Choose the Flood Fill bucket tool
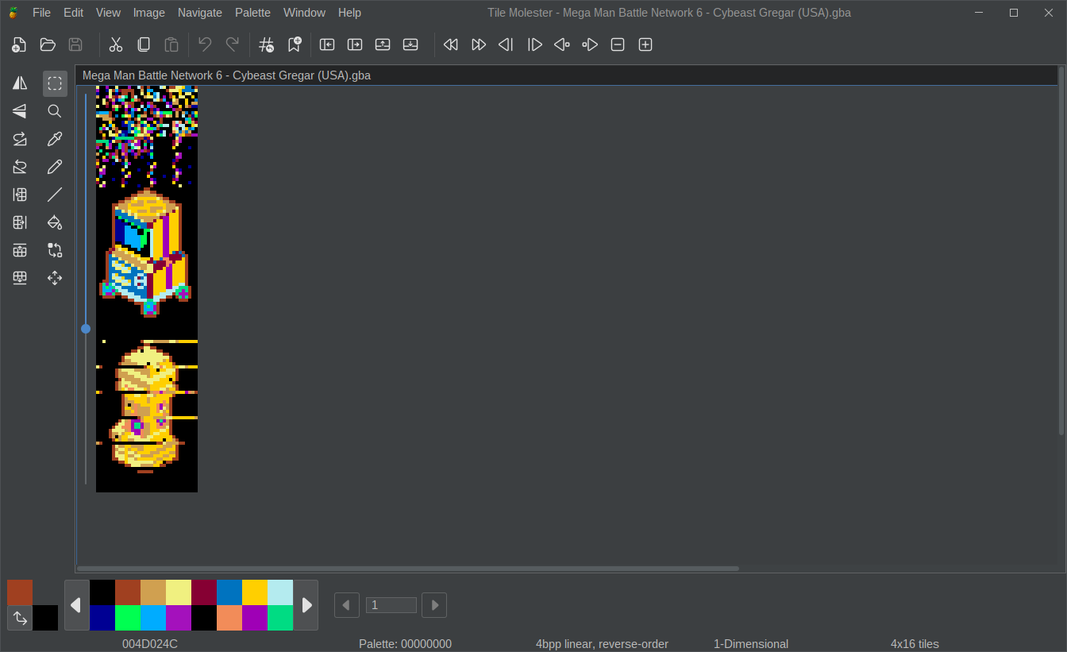The image size is (1067, 652). (55, 222)
